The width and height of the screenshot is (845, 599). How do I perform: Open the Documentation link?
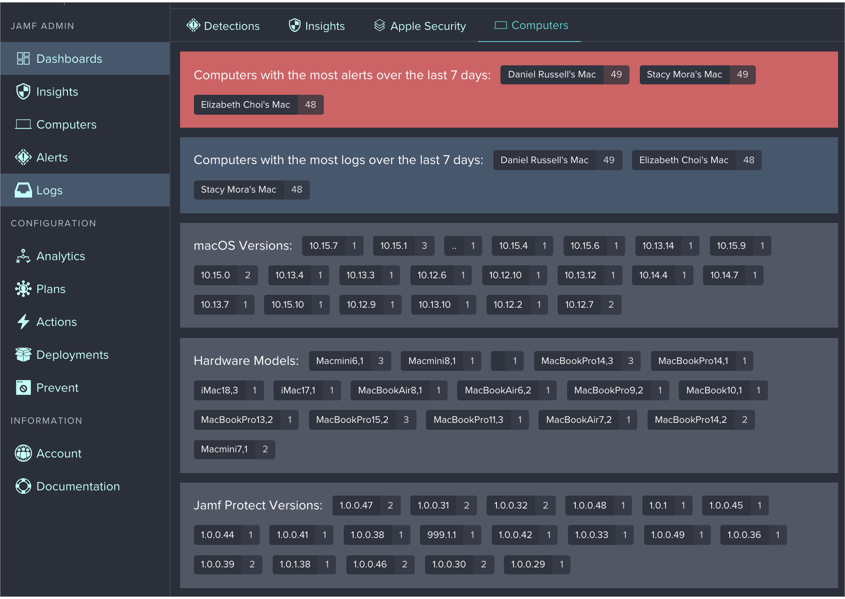[x=85, y=486]
